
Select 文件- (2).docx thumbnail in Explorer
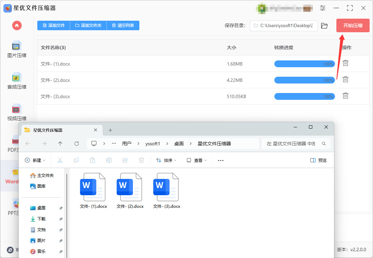click(x=130, y=191)
